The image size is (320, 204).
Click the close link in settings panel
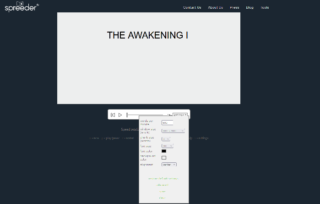[162, 198]
